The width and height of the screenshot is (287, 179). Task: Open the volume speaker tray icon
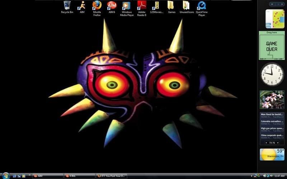272,176
